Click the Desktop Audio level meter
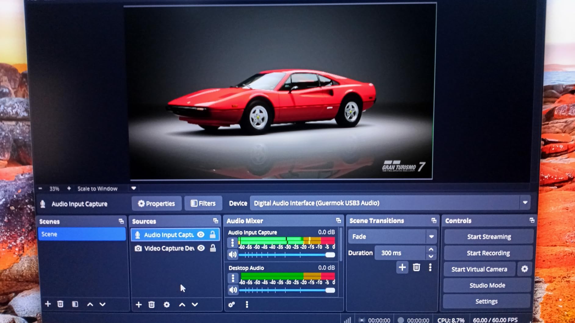575x323 pixels. coord(288,276)
